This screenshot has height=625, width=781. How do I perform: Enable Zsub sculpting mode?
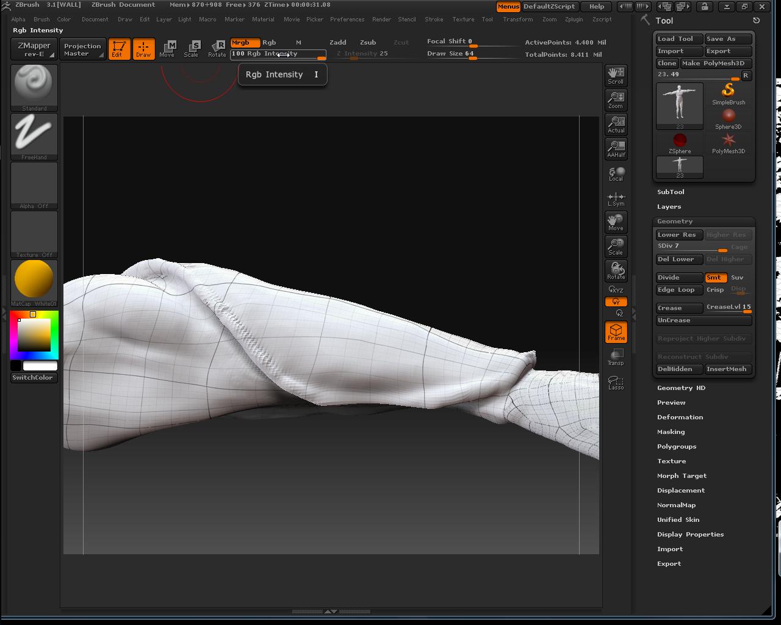point(367,42)
